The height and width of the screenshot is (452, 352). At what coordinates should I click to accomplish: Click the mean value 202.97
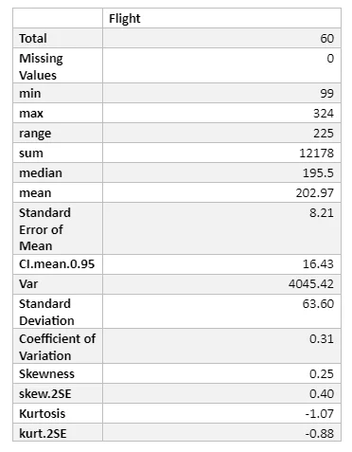314,193
